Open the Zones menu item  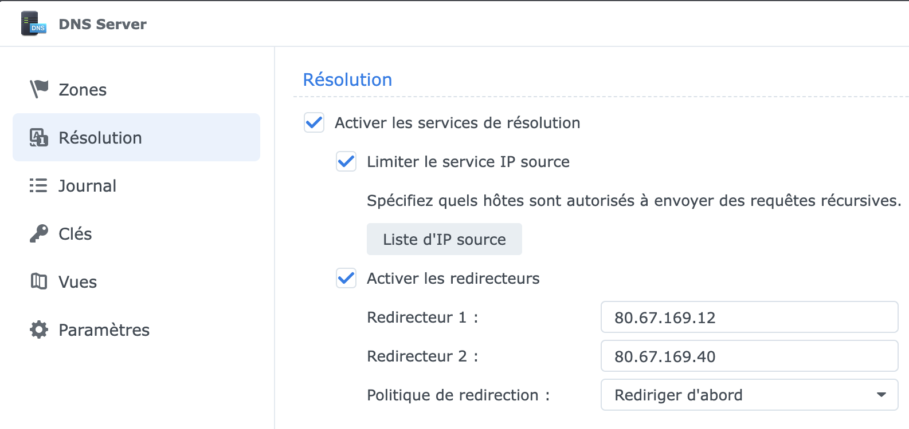point(83,90)
